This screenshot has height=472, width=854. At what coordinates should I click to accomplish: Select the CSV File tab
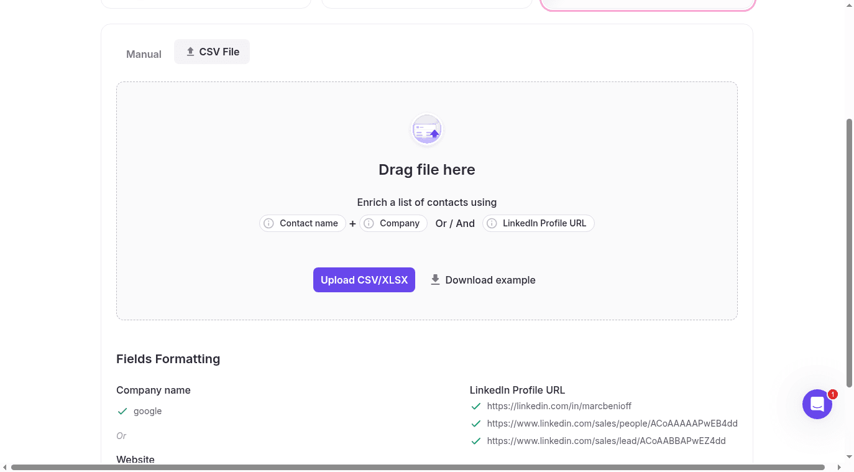pyautogui.click(x=212, y=52)
